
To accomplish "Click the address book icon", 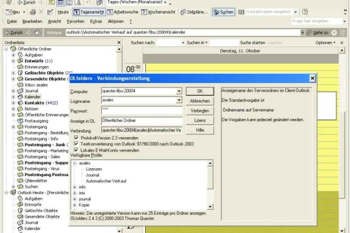I will click(241, 12).
